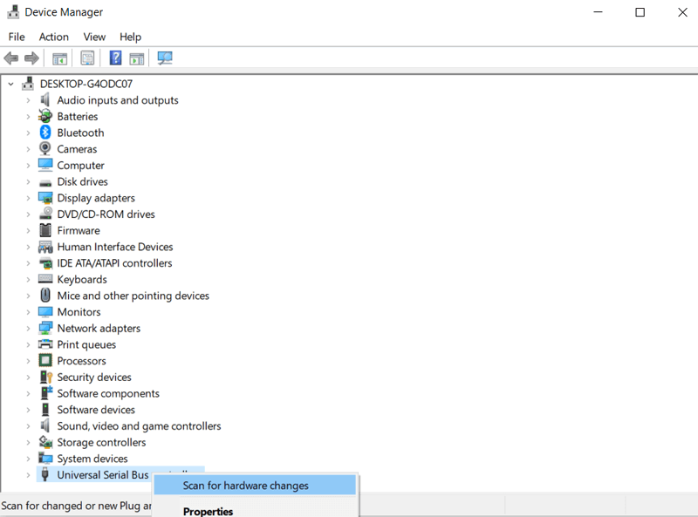Select Sound, video and game controllers
Image resolution: width=698 pixels, height=517 pixels.
[x=139, y=426]
